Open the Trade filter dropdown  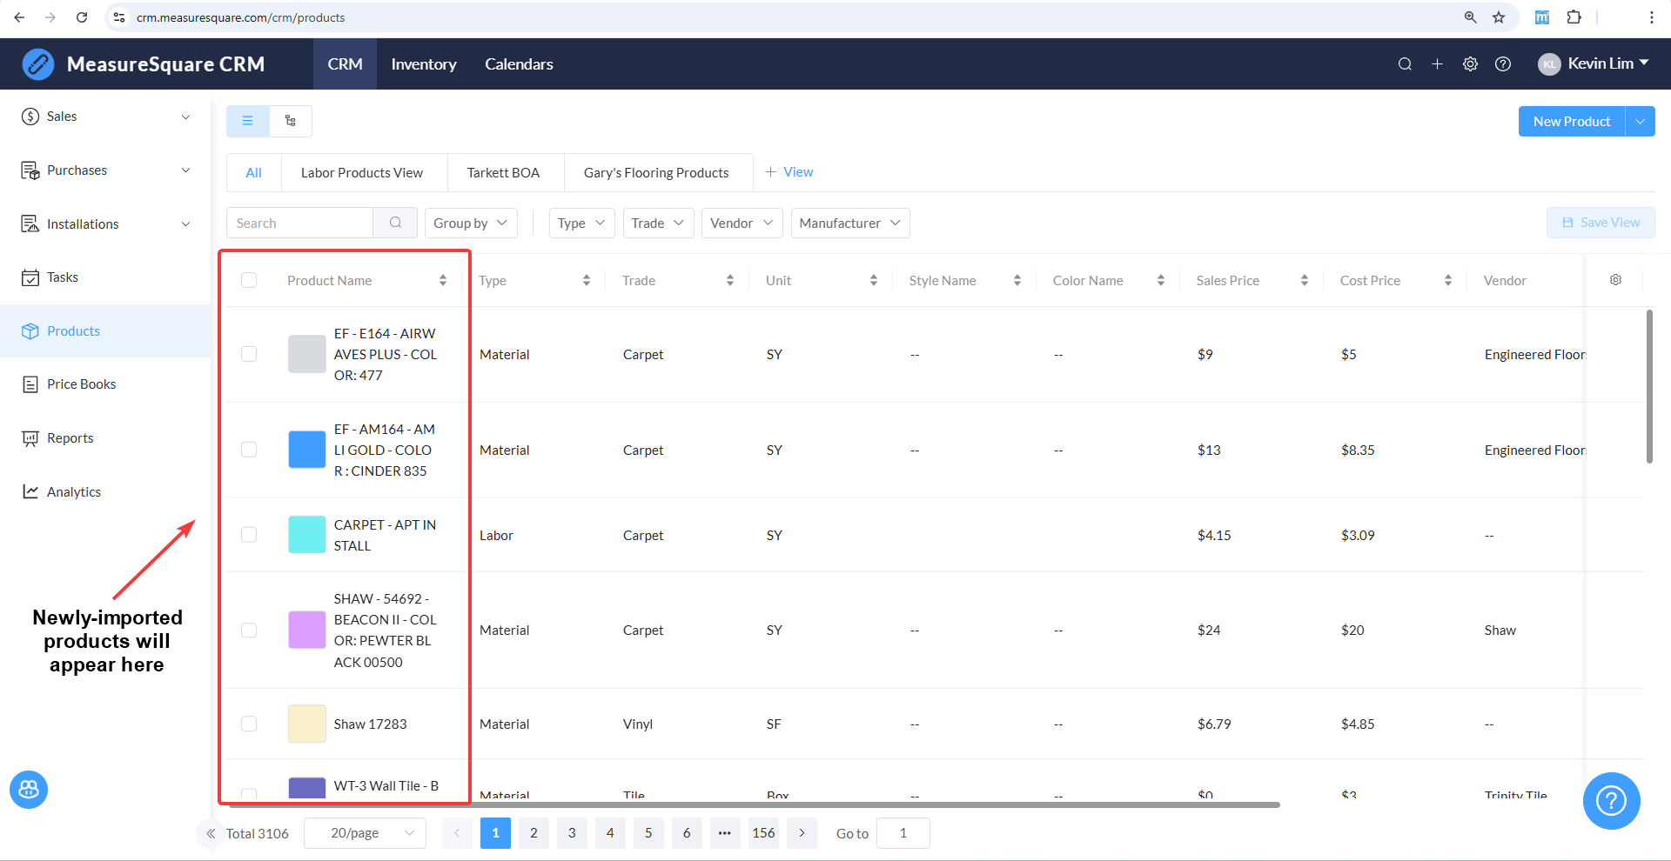[658, 223]
